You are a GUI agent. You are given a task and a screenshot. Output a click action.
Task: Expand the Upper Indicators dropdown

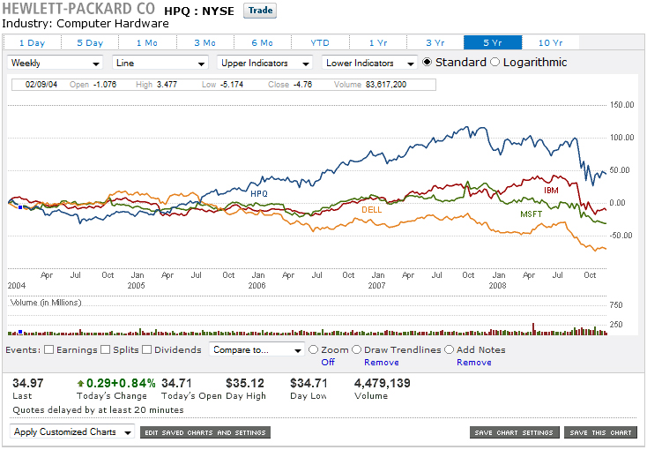coord(264,63)
